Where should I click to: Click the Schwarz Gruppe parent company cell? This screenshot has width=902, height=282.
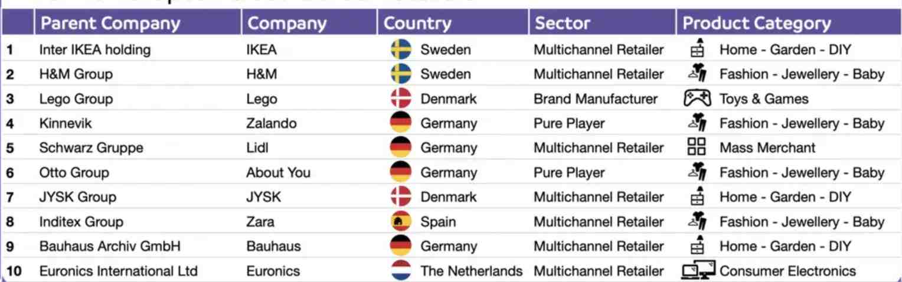coord(91,147)
